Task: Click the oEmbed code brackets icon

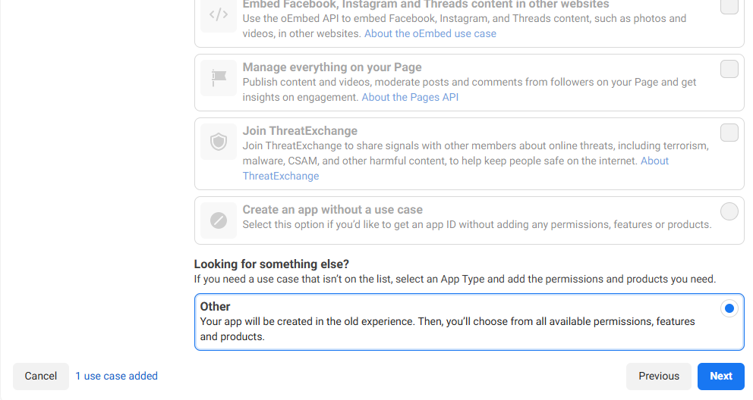Action: pyautogui.click(x=219, y=14)
